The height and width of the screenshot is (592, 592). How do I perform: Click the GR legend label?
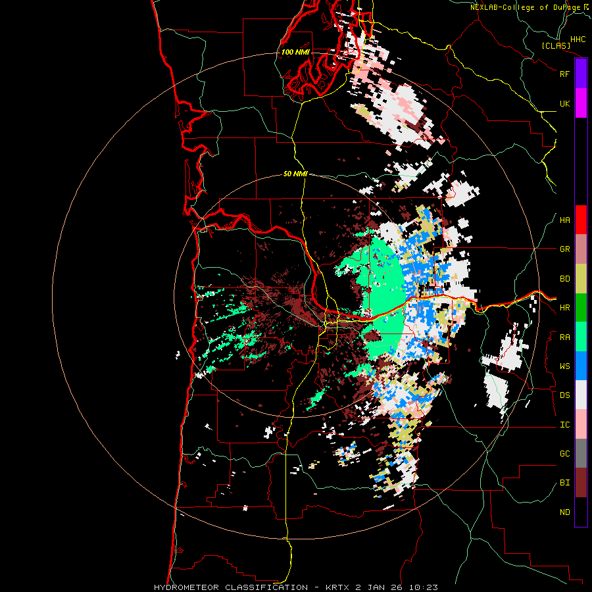(564, 249)
